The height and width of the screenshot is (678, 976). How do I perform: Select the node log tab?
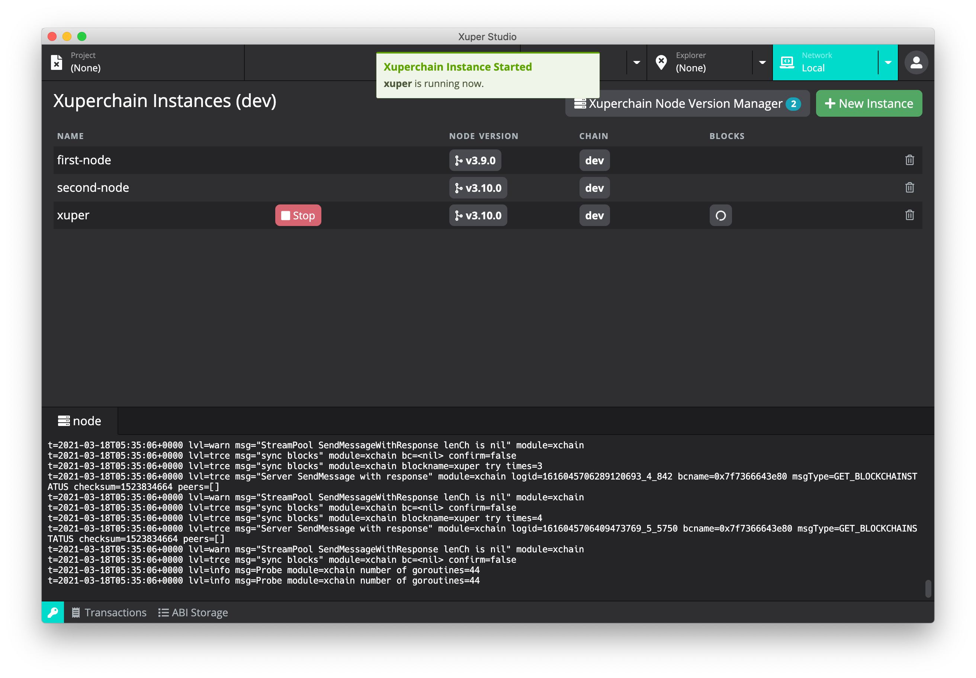(x=80, y=421)
